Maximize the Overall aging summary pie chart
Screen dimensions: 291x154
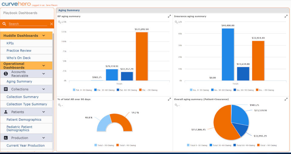pos(286,99)
